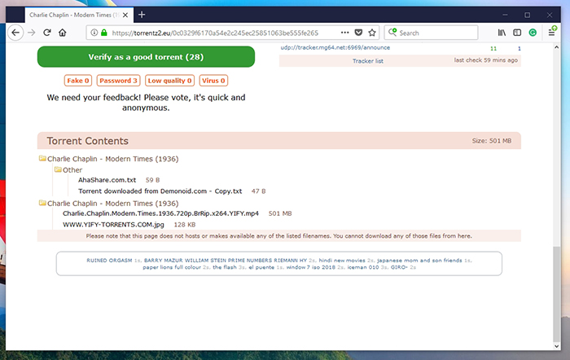The height and width of the screenshot is (360, 570).
Task: Open GIRO- search link
Action: coord(399,267)
